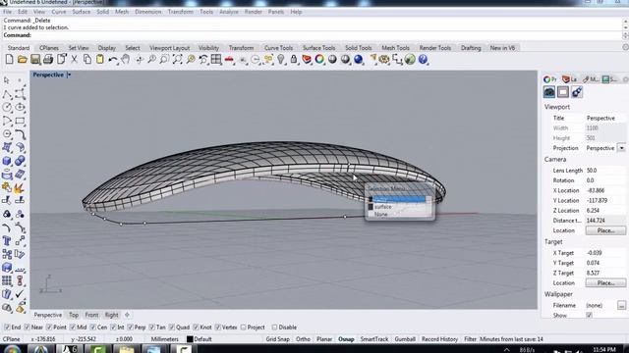This screenshot has height=353, width=629.
Task: Switch to the Right viewport tab
Action: click(x=111, y=315)
